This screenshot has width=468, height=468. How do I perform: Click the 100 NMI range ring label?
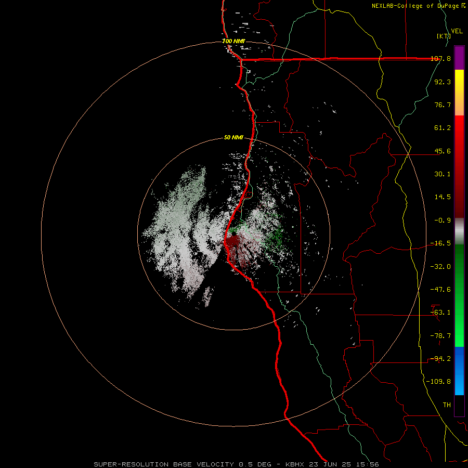pos(233,41)
